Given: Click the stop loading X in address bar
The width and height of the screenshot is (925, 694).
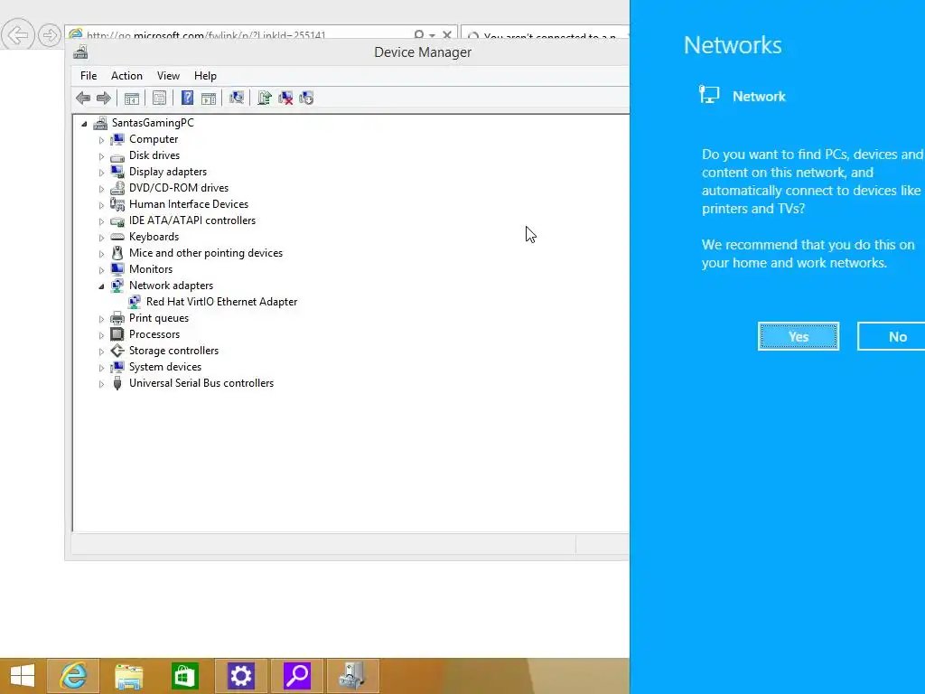Looking at the screenshot, I should click(x=447, y=35).
